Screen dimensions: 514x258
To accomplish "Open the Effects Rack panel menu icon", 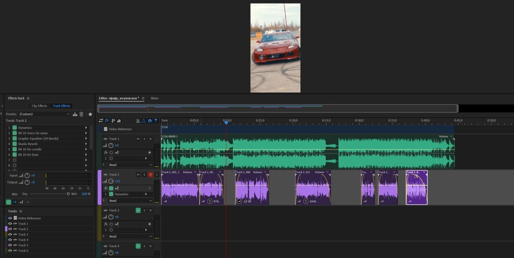I will 28,98.
